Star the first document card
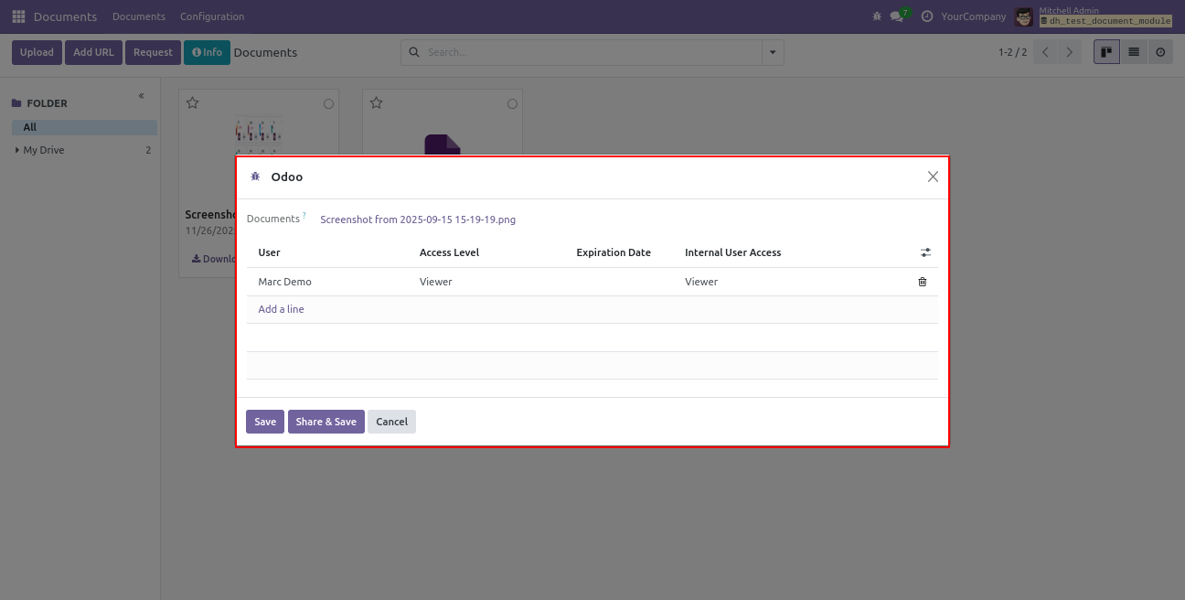 pyautogui.click(x=193, y=103)
